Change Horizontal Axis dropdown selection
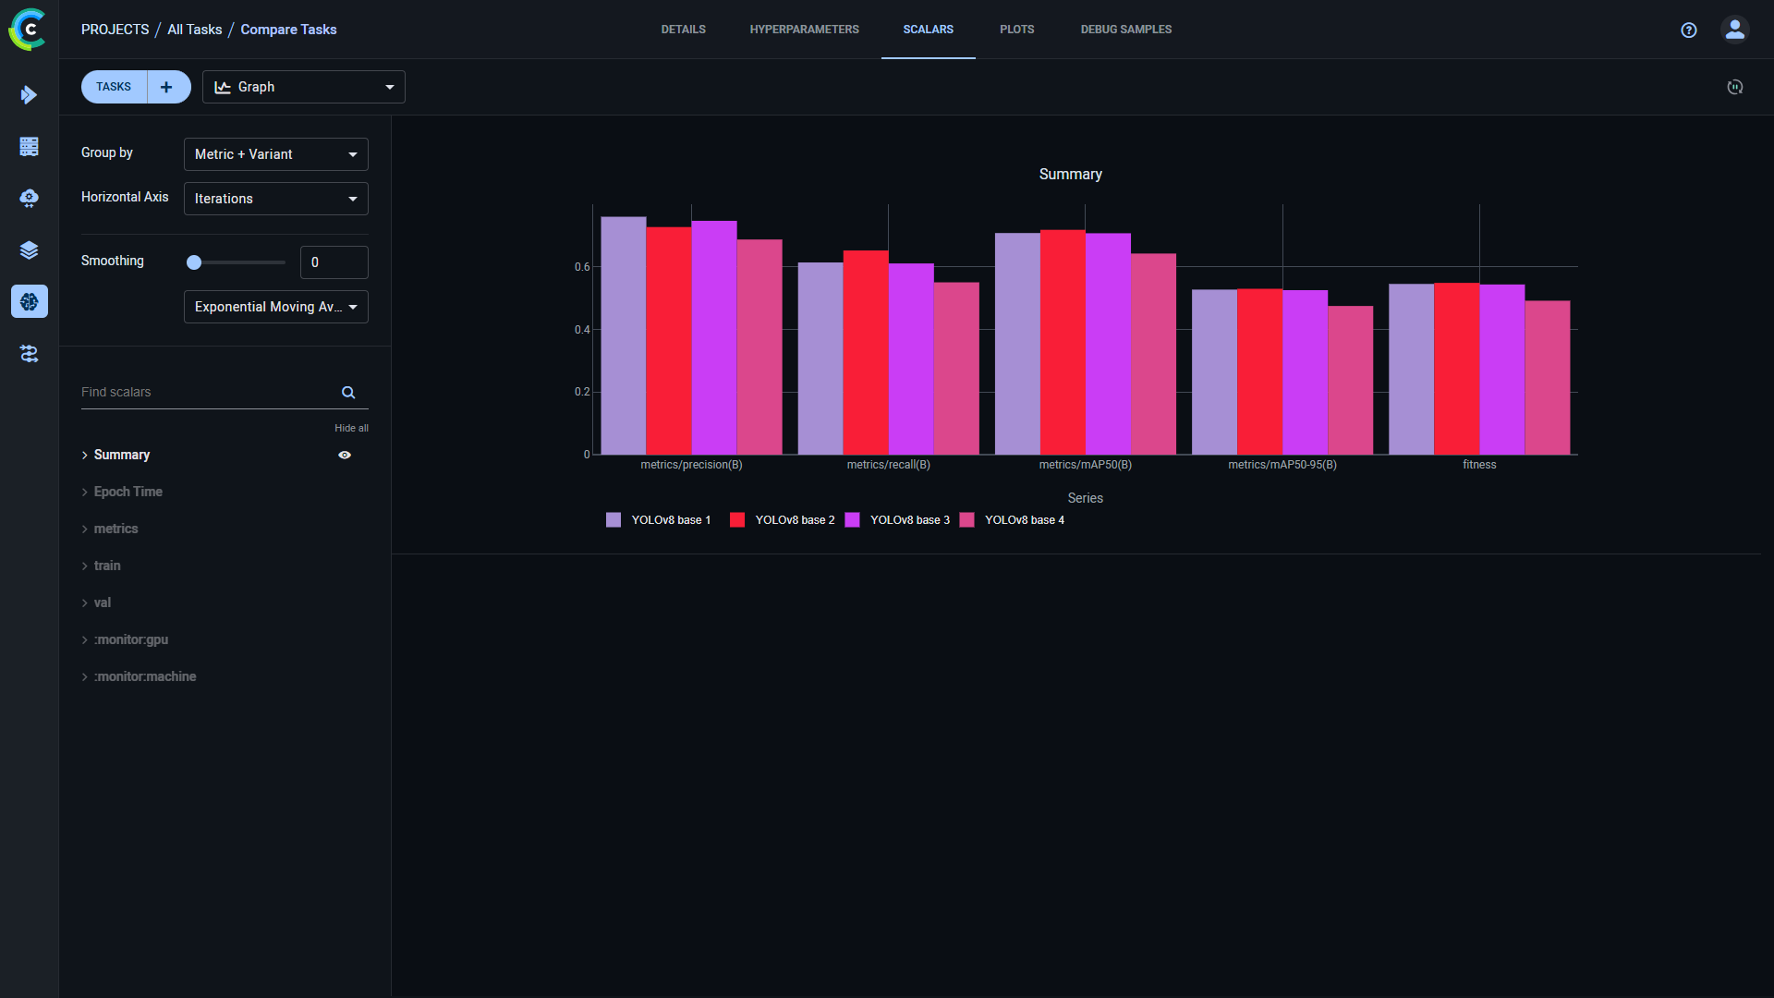The image size is (1774, 998). coord(275,198)
